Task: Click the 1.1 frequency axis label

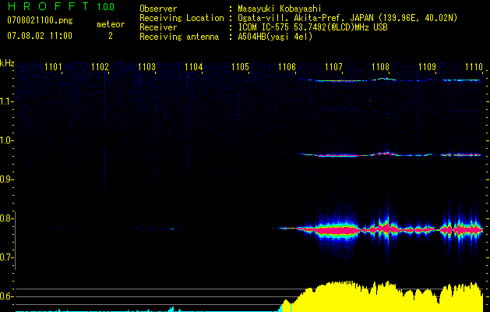Action: tap(6, 101)
